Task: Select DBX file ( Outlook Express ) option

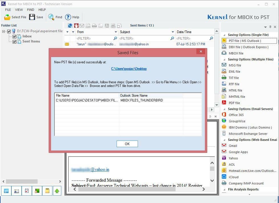Action: pos(249,47)
